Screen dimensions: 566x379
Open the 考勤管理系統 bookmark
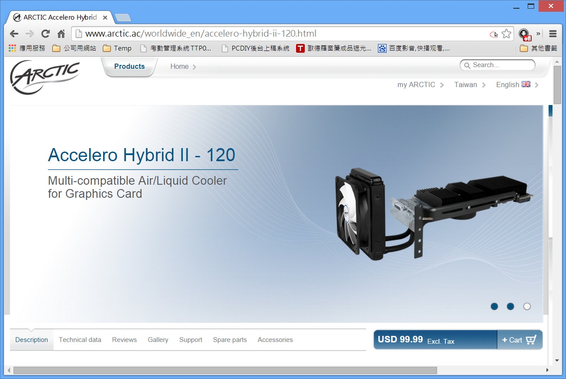[176, 48]
